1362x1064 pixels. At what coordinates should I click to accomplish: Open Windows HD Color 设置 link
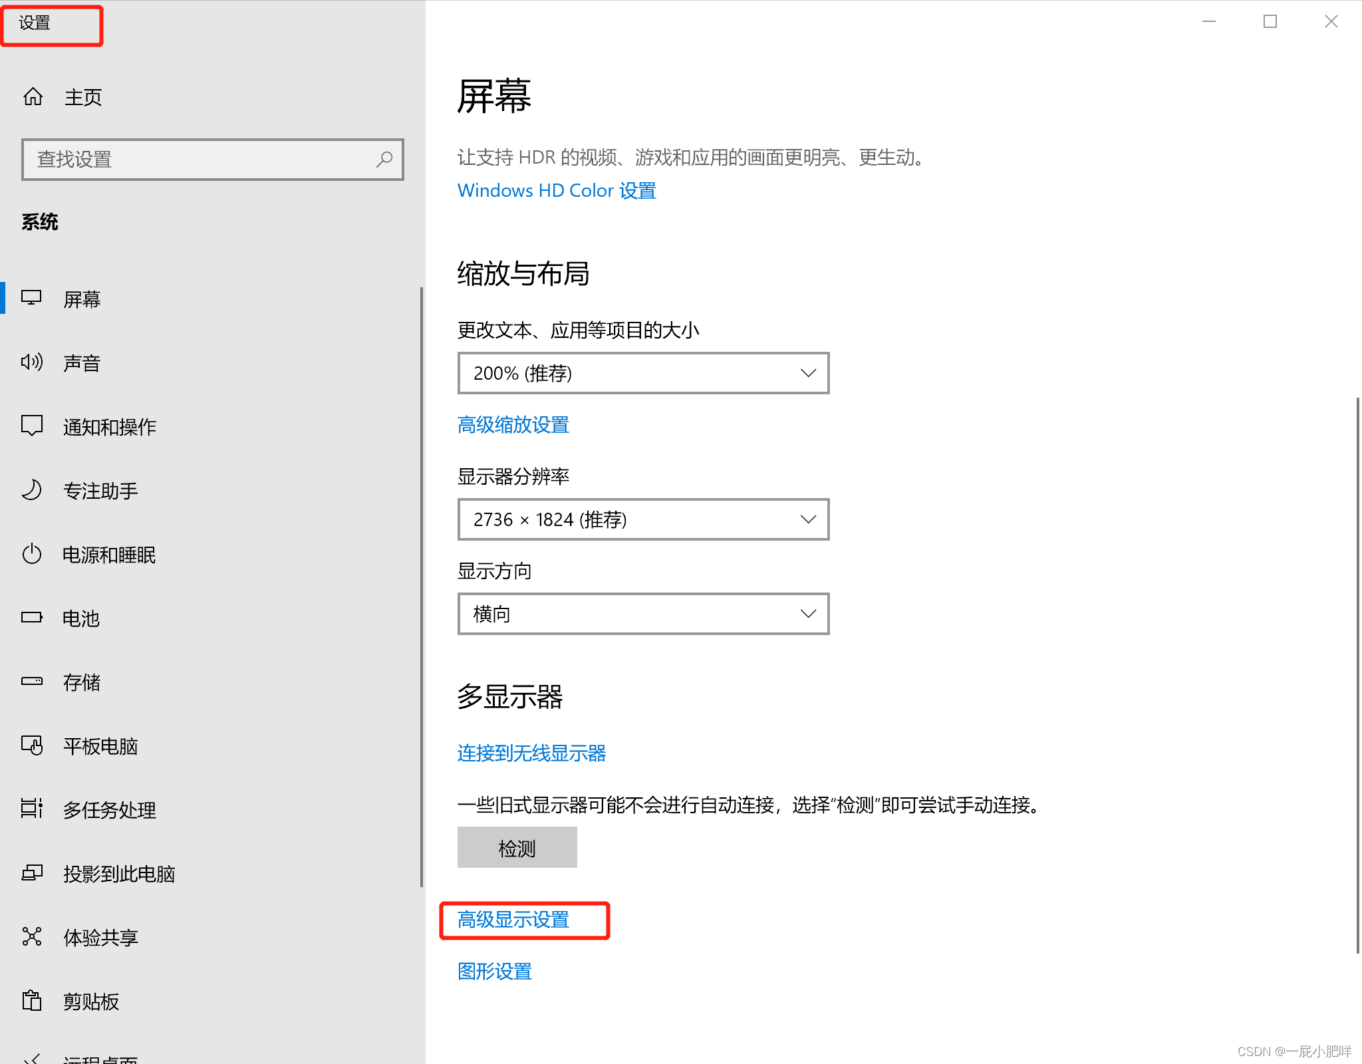(557, 191)
